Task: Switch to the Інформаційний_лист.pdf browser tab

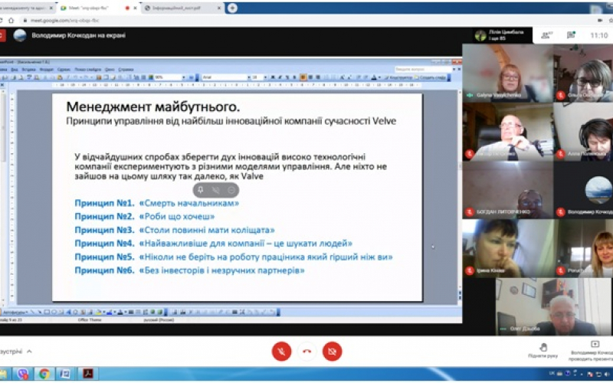Action: pos(183,8)
